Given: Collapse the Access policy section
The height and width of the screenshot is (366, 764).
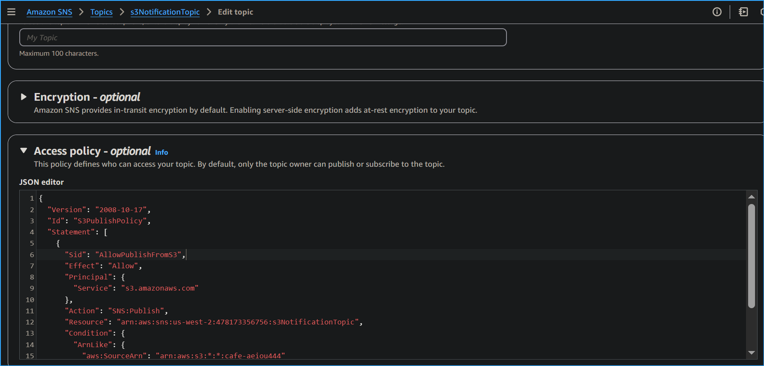Looking at the screenshot, I should [24, 151].
